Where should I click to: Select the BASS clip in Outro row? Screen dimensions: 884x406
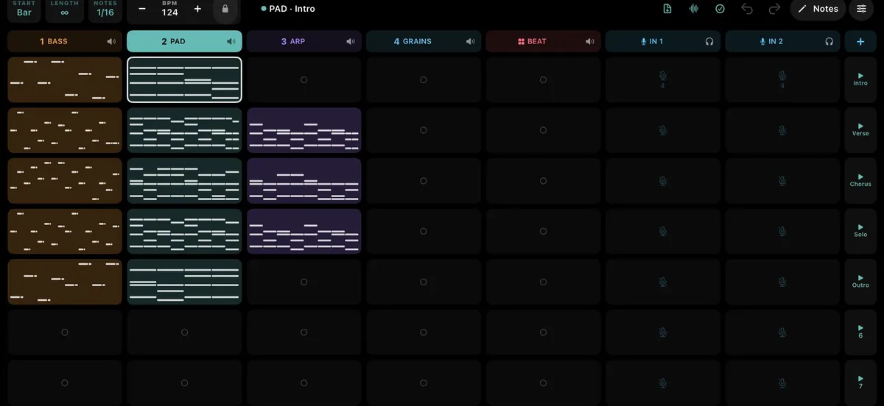click(65, 281)
